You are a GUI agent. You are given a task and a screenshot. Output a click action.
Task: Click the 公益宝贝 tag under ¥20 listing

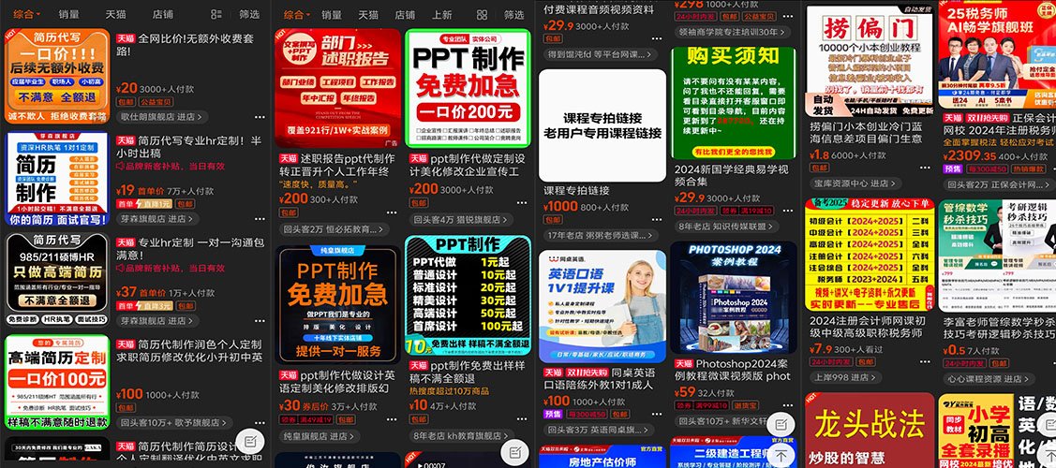click(x=155, y=102)
